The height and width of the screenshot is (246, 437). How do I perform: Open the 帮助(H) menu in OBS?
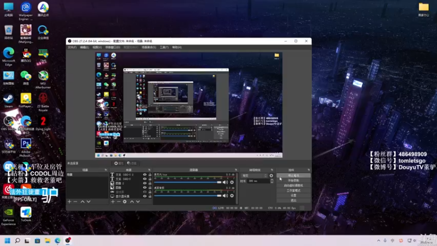(176, 48)
